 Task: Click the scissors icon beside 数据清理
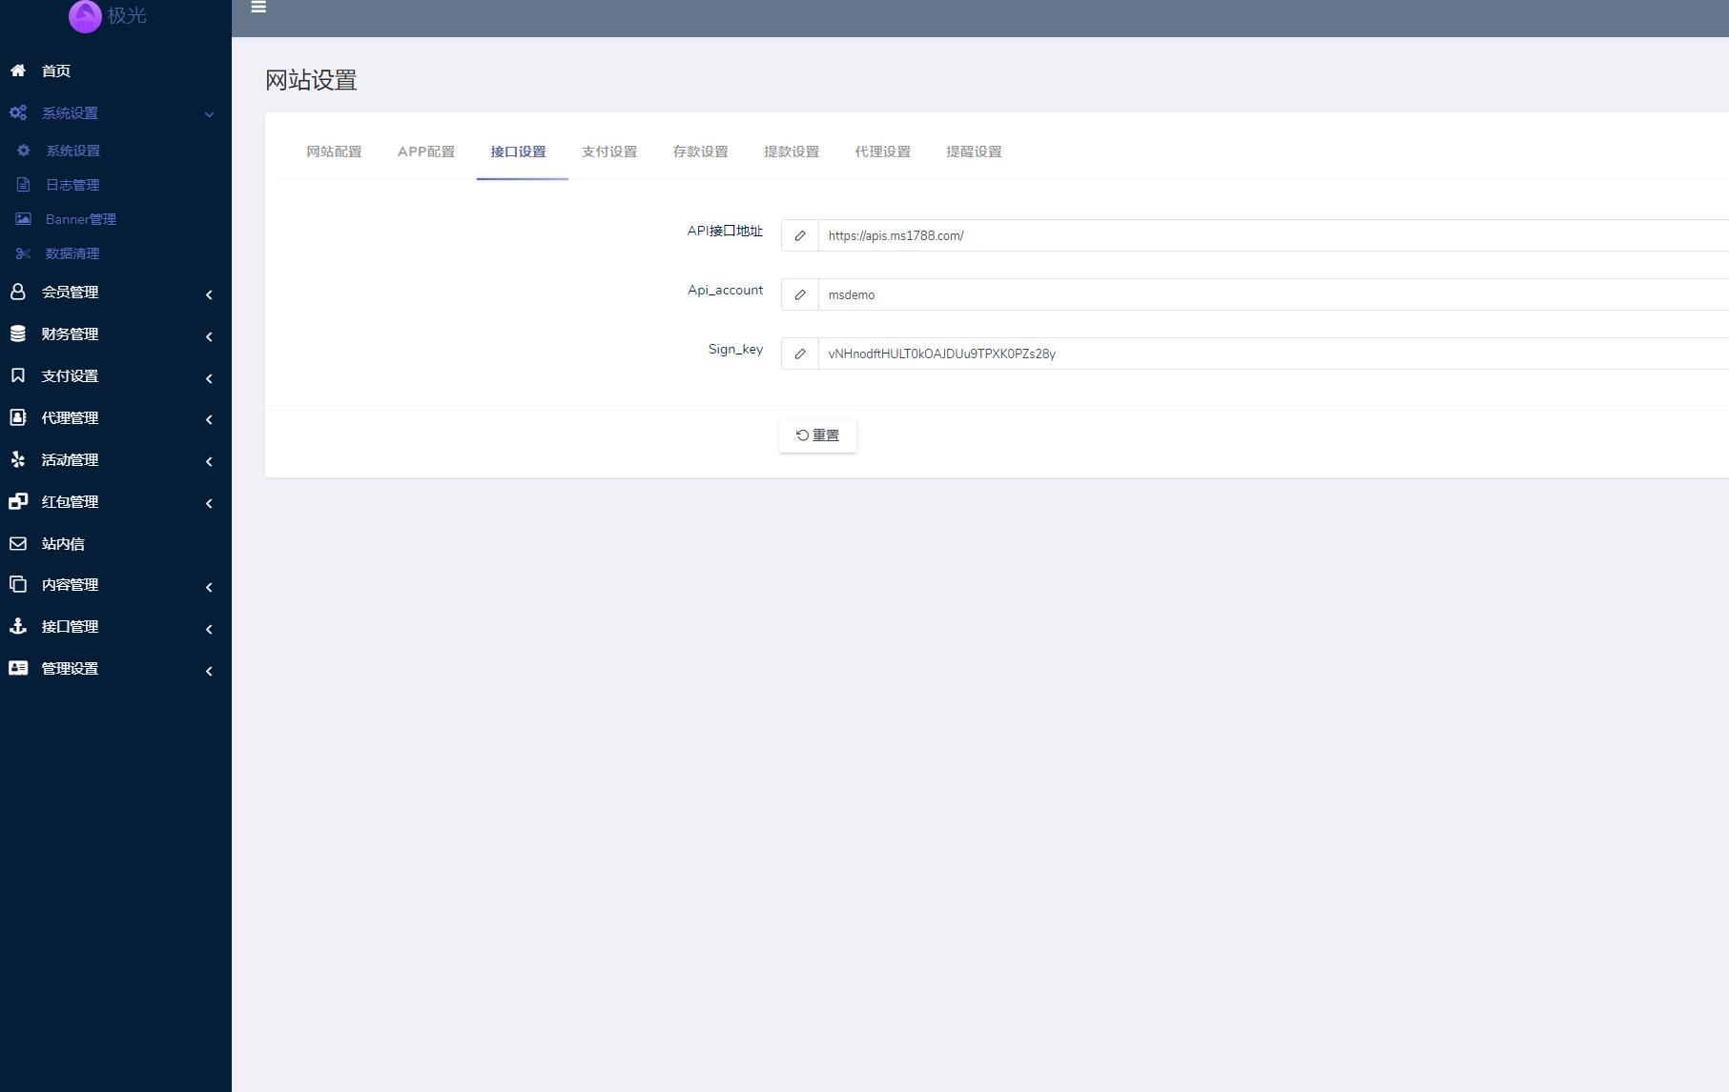pos(24,253)
